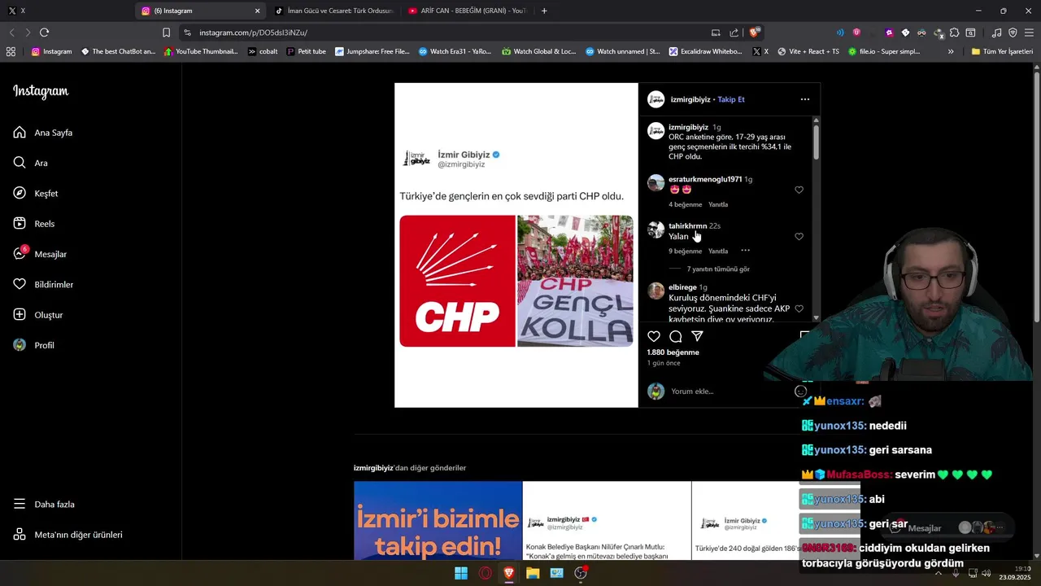This screenshot has height=586, width=1041.
Task: Open the İzmir'i bizimle takip edin post thumbnail
Action: [438, 520]
